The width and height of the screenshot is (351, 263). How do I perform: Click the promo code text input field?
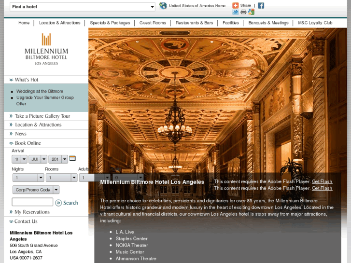[32, 202]
